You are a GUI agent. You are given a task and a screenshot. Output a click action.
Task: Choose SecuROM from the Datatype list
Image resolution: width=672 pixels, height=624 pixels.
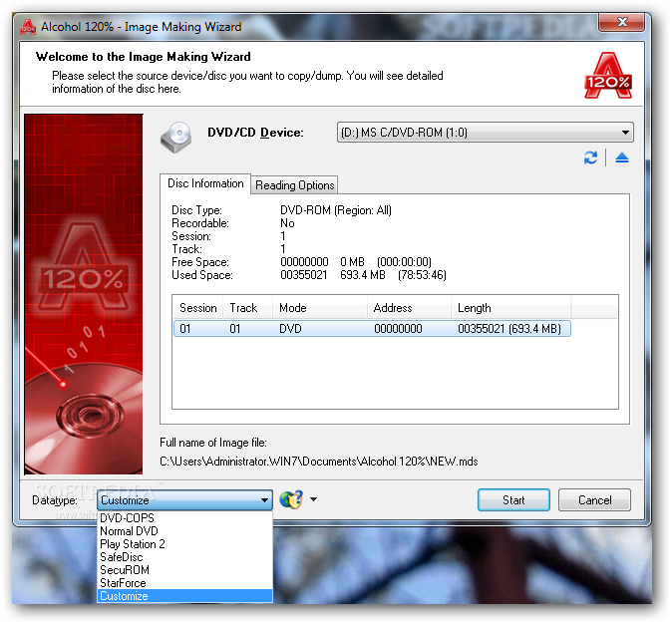coord(184,570)
